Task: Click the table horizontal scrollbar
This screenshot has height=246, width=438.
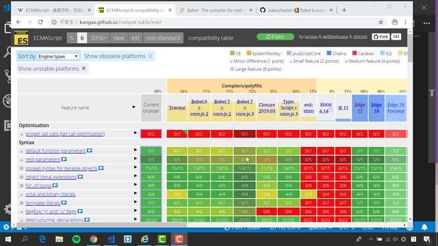Action: pos(102,225)
